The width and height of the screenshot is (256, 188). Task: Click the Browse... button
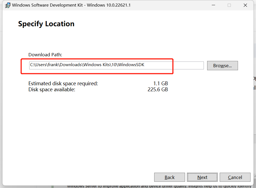(222, 66)
